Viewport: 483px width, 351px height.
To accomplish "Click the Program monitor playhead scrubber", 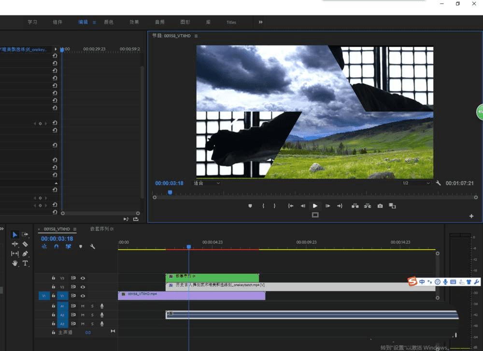I will point(170,192).
